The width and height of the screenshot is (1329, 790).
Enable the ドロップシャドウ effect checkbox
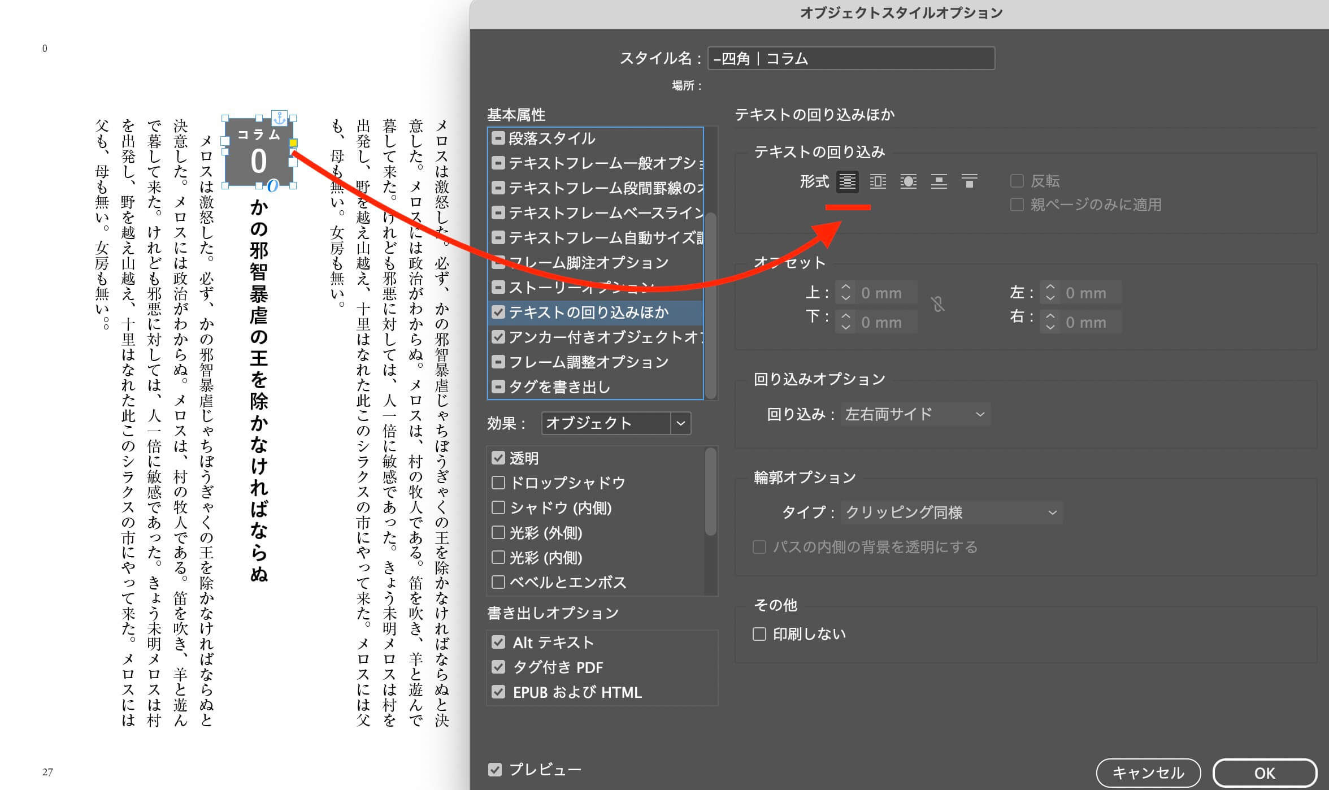(498, 483)
